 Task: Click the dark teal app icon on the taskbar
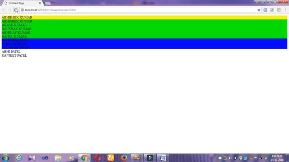pyautogui.click(x=150, y=158)
